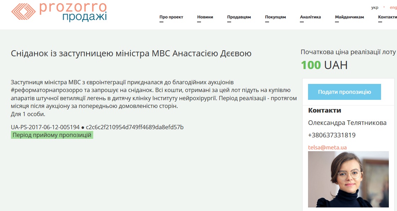397x211 pixels.
Task: Click the Початкова ціна реалізації лоту label
Action: [348, 52]
